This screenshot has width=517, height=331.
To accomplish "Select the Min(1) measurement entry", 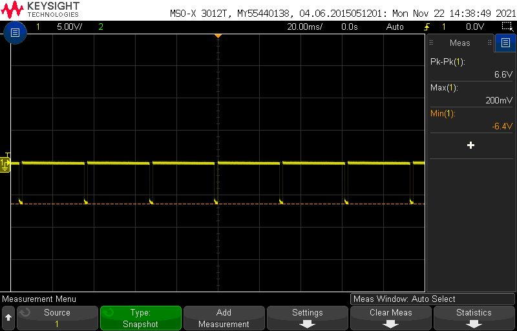I will coord(470,120).
